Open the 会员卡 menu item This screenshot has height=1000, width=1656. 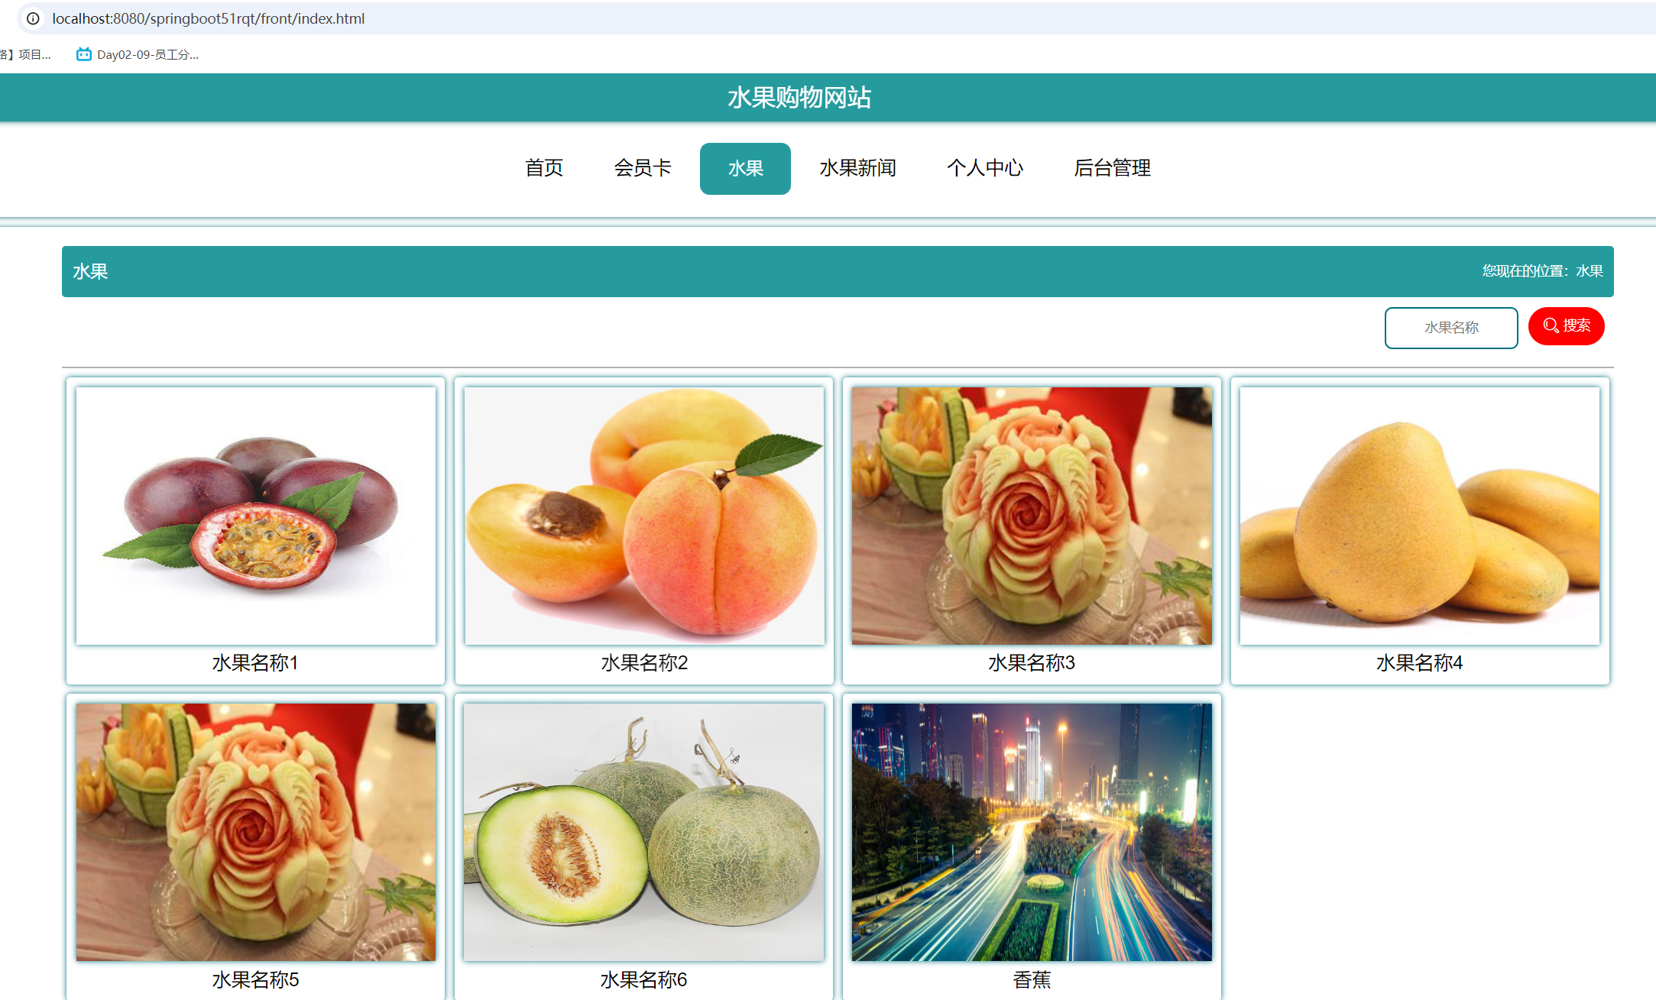point(643,168)
